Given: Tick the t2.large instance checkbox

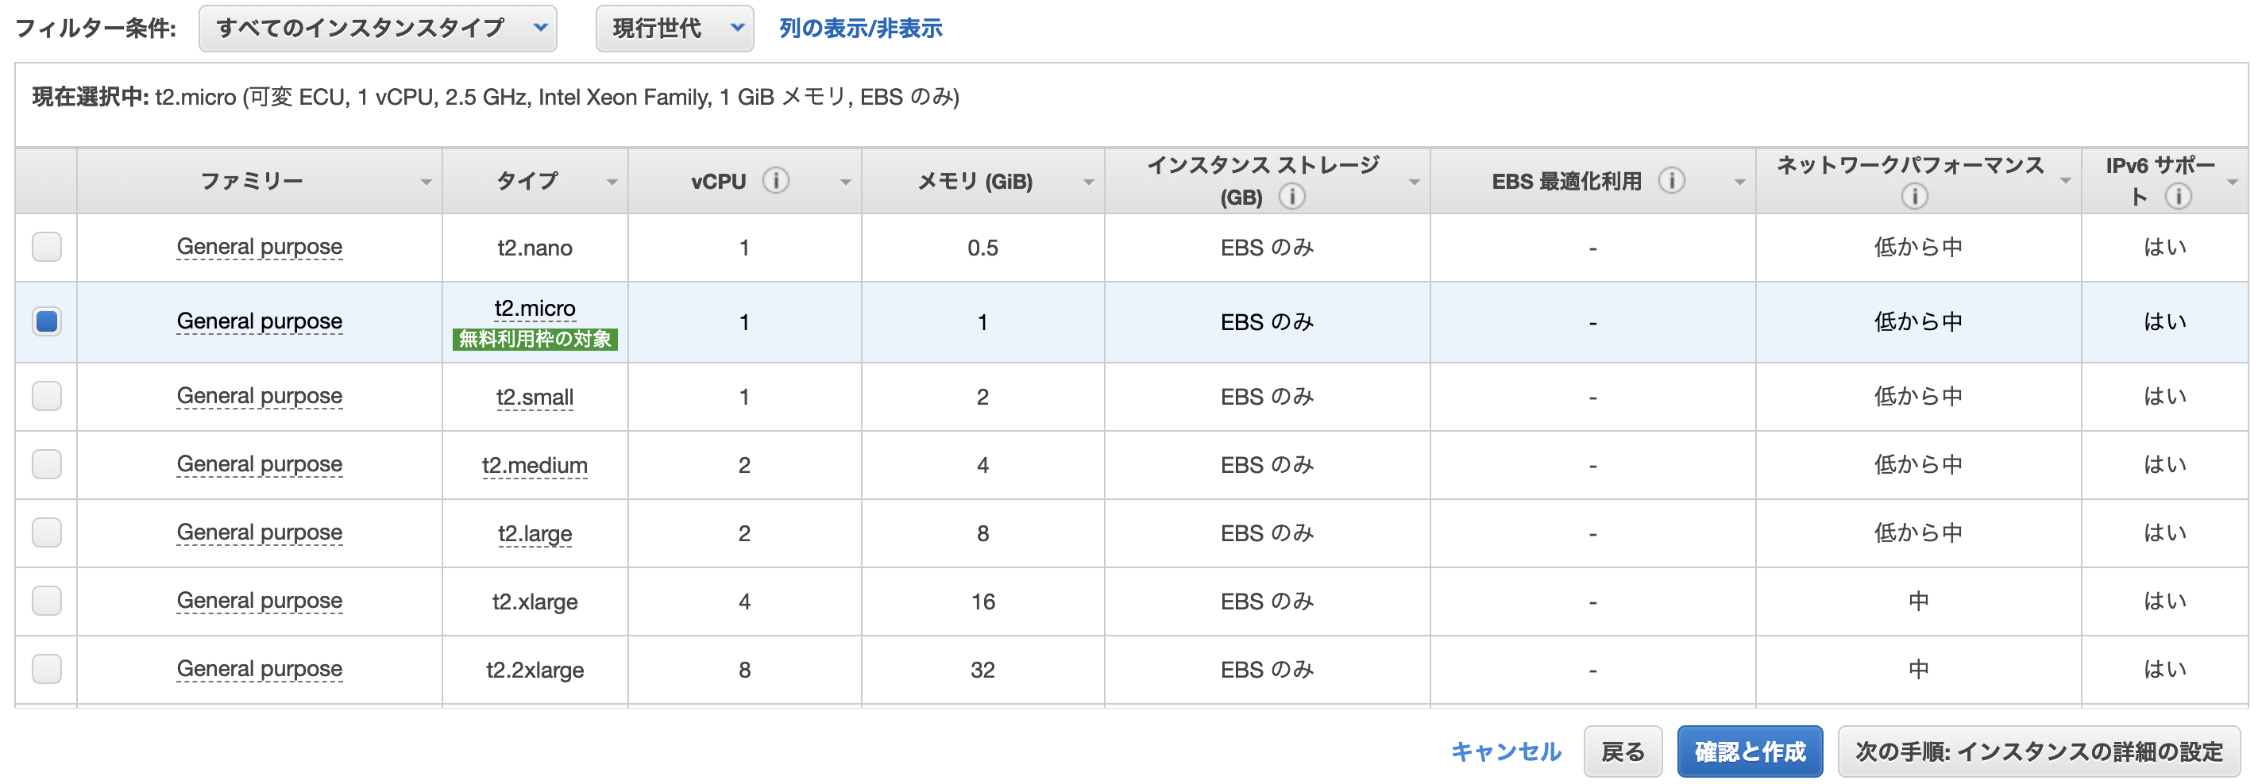Looking at the screenshot, I should pos(47,532).
